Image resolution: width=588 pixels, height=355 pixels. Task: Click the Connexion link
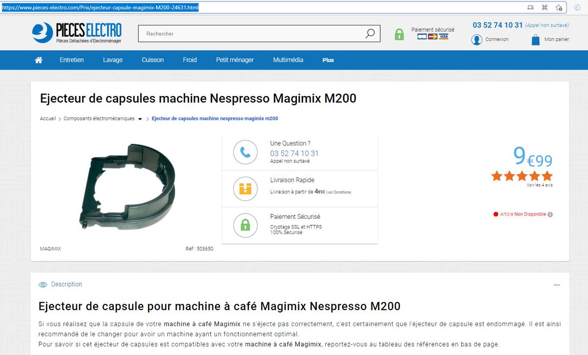pos(497,39)
